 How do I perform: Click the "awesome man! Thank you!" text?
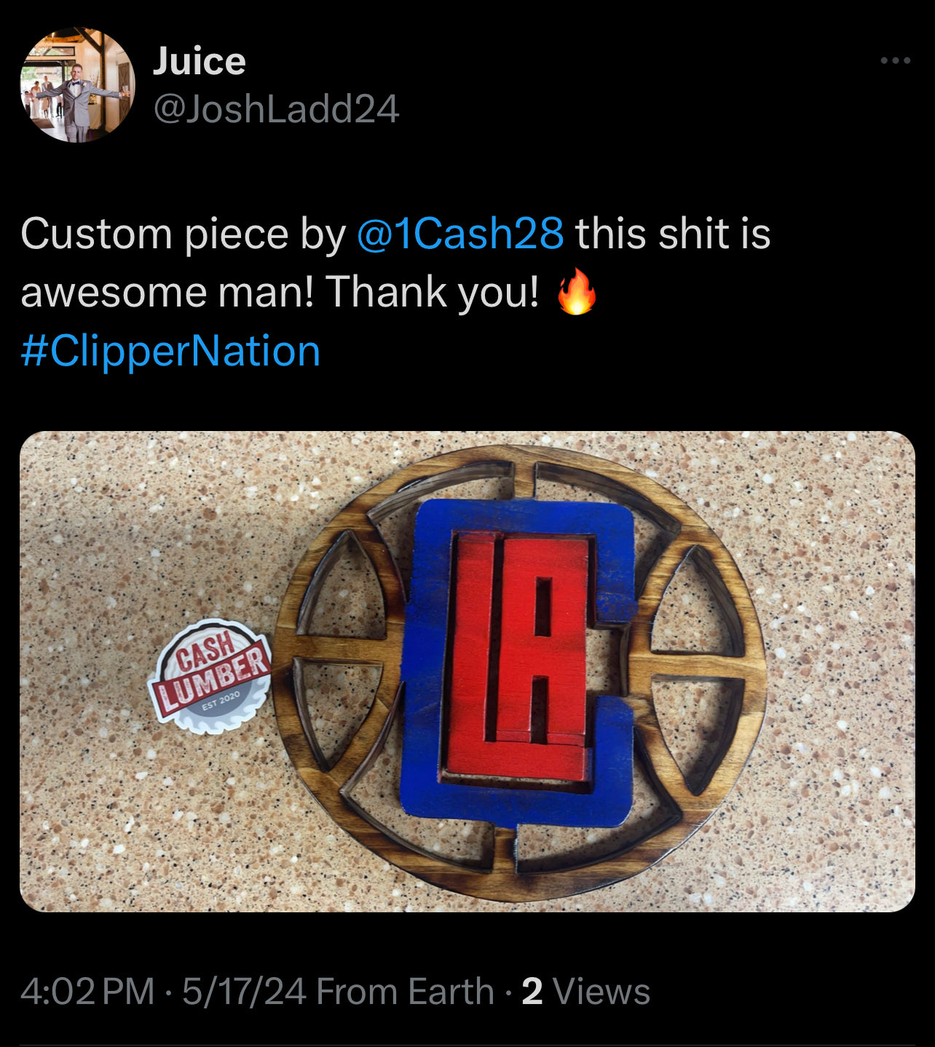tap(280, 292)
